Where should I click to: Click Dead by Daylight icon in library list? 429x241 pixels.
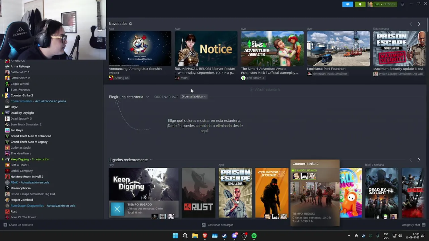point(7,113)
